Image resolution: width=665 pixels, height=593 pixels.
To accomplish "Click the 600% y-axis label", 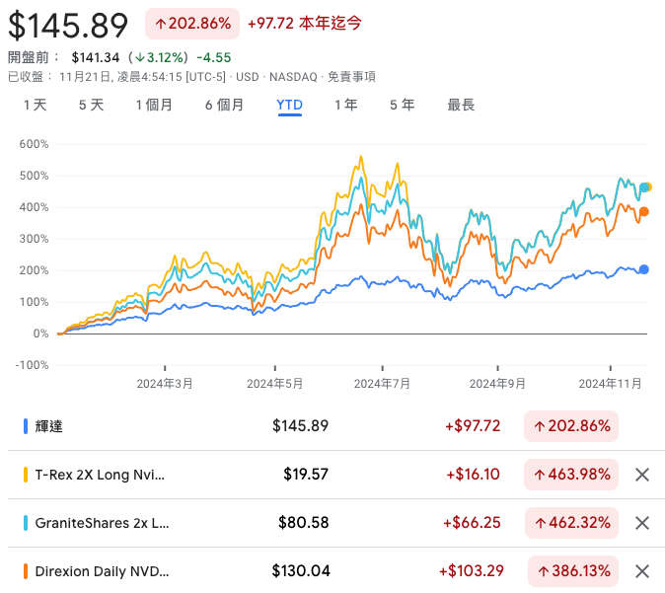I will pyautogui.click(x=34, y=144).
